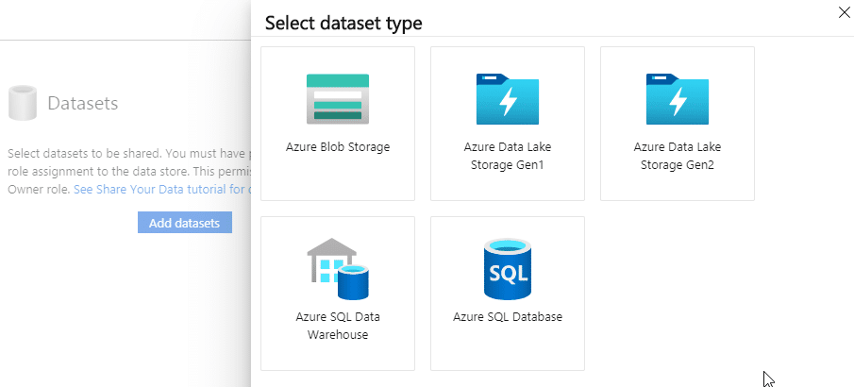The height and width of the screenshot is (387, 854).
Task: Click the Datasets heading text
Action: tap(83, 103)
